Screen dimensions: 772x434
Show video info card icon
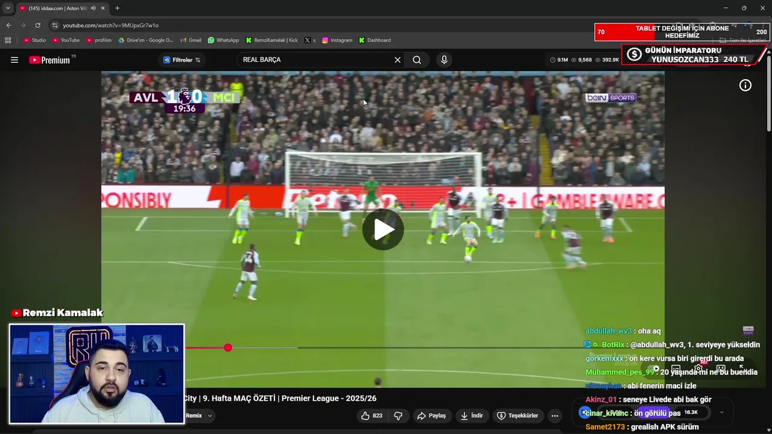(x=745, y=86)
